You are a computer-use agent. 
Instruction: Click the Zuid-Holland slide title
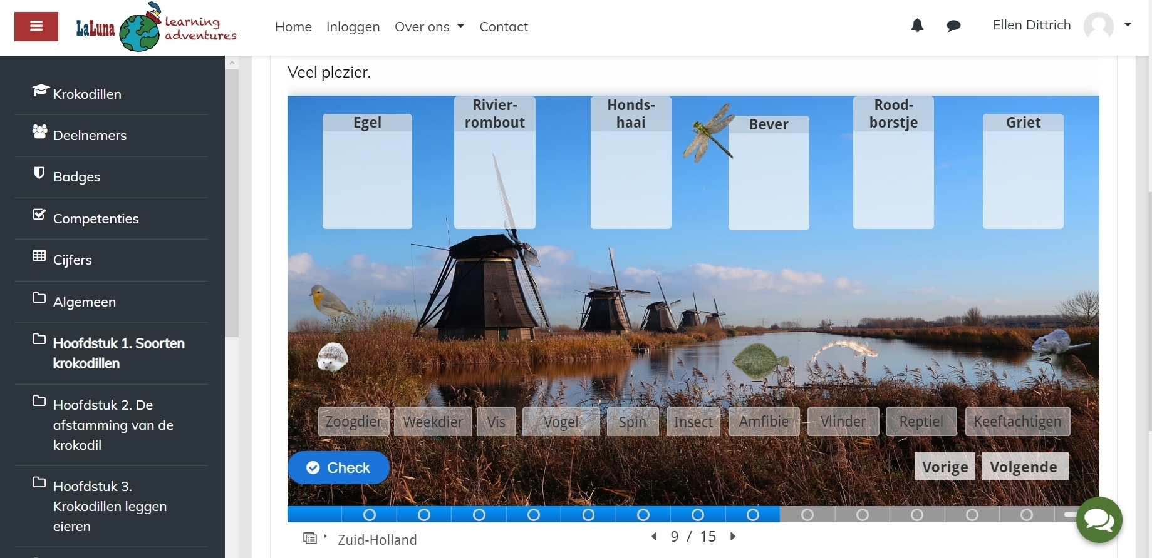(x=377, y=540)
